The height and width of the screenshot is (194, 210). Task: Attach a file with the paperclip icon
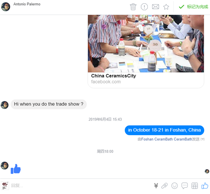[x=165, y=186]
